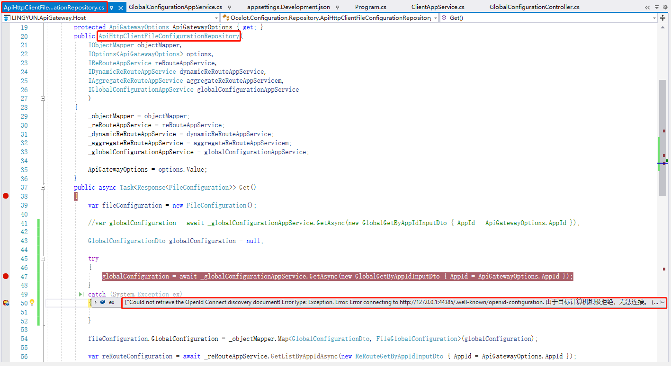
Task: Click the show hidden tabs chevron icon
Action: [648, 7]
